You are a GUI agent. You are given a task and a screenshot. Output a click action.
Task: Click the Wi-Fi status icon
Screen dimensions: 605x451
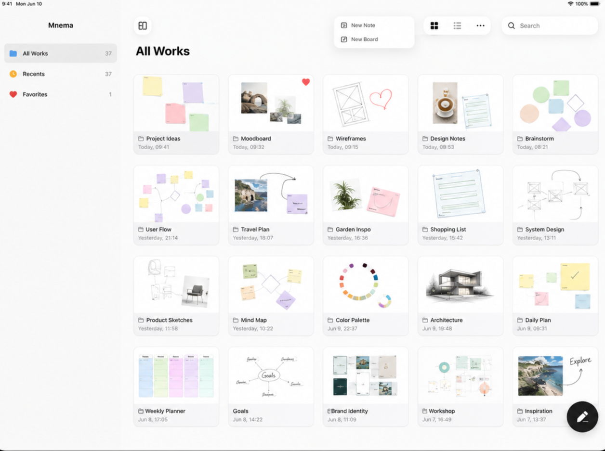(570, 4)
